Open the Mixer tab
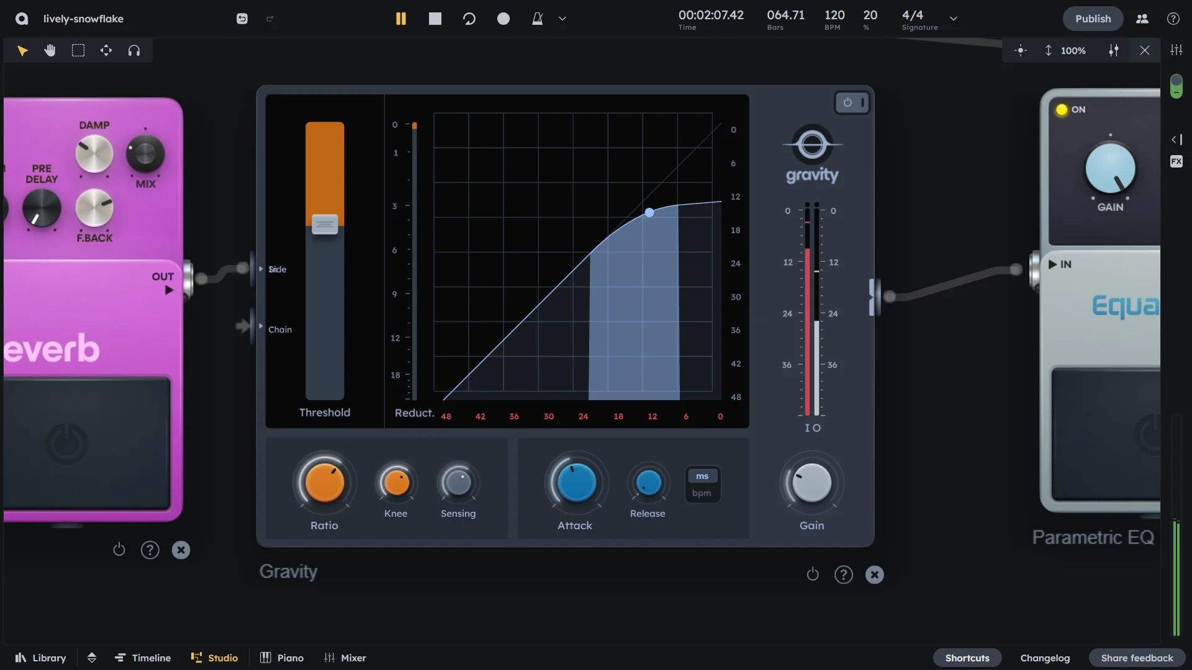 (345, 658)
